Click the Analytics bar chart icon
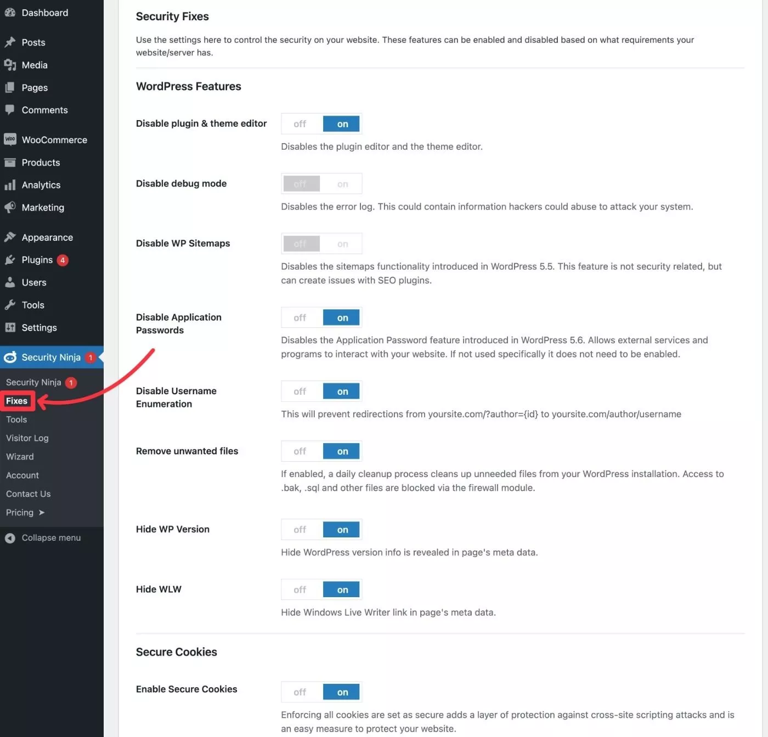The width and height of the screenshot is (768, 737). [10, 185]
